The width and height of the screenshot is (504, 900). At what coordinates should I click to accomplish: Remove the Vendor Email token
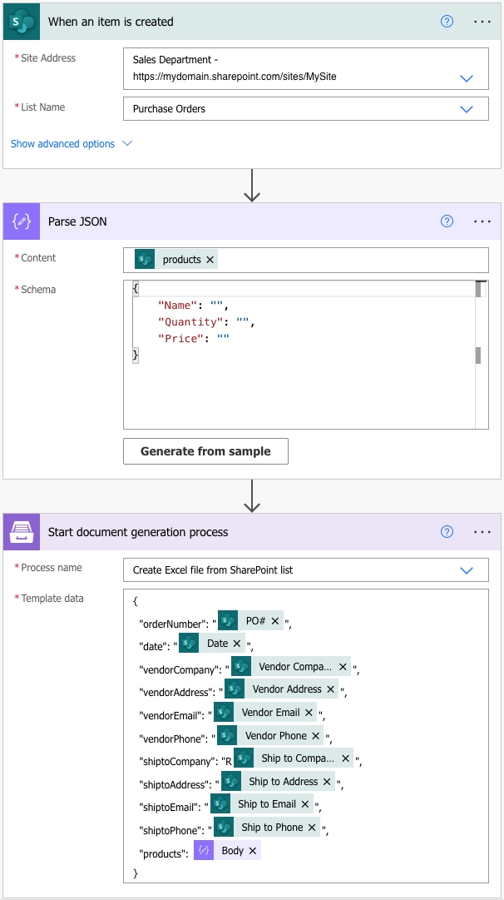[309, 713]
